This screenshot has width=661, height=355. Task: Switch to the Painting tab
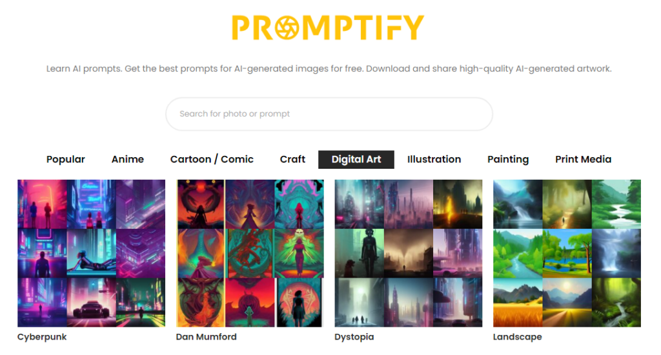[508, 159]
